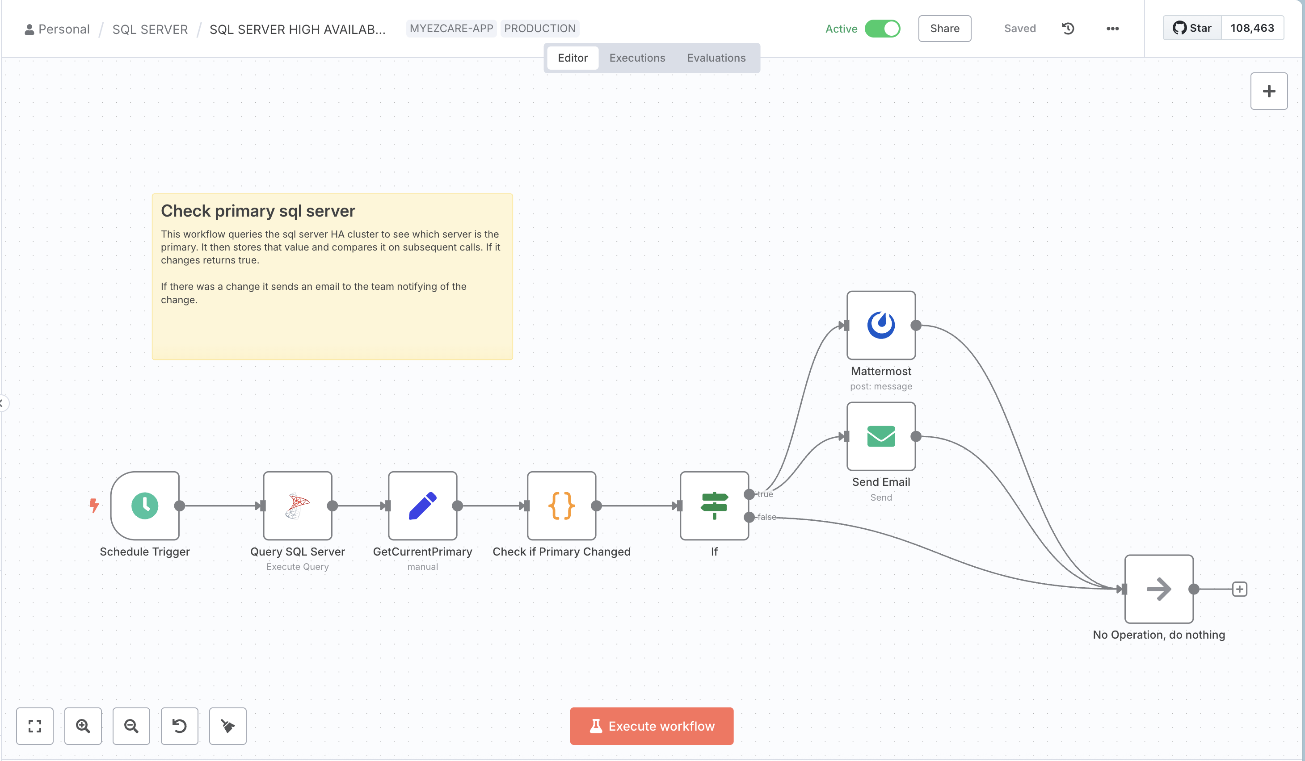Zoom in on the canvas
1305x761 pixels.
[83, 726]
